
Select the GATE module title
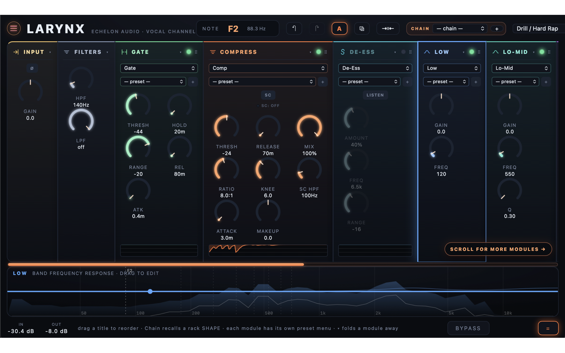tap(140, 52)
